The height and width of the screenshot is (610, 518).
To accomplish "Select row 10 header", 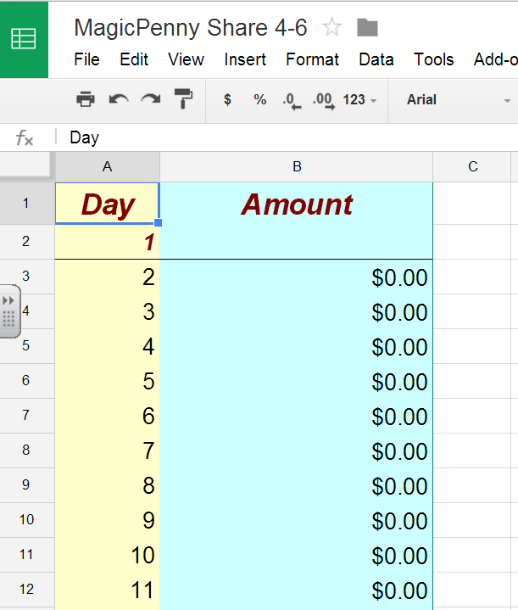I will click(26, 520).
